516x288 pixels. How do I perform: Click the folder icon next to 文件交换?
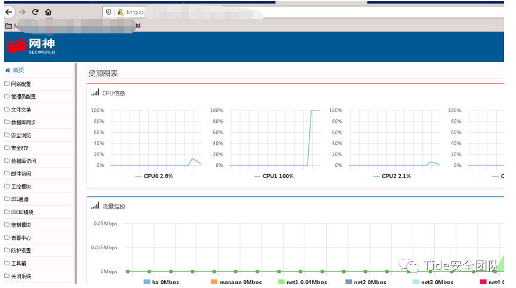(x=7, y=109)
